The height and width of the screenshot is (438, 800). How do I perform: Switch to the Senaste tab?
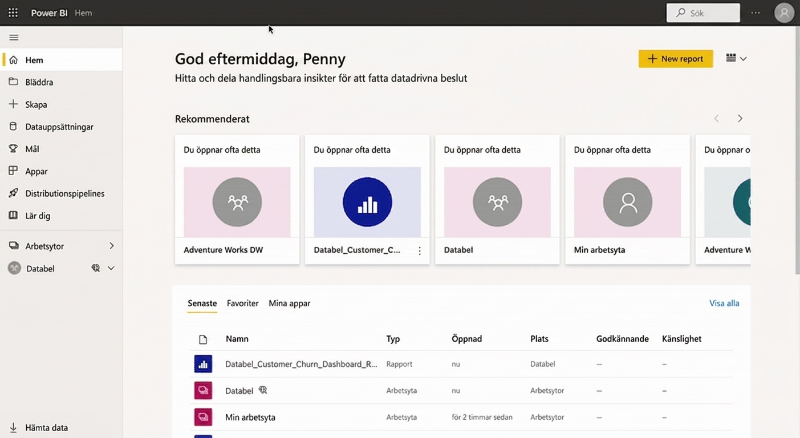click(x=202, y=303)
